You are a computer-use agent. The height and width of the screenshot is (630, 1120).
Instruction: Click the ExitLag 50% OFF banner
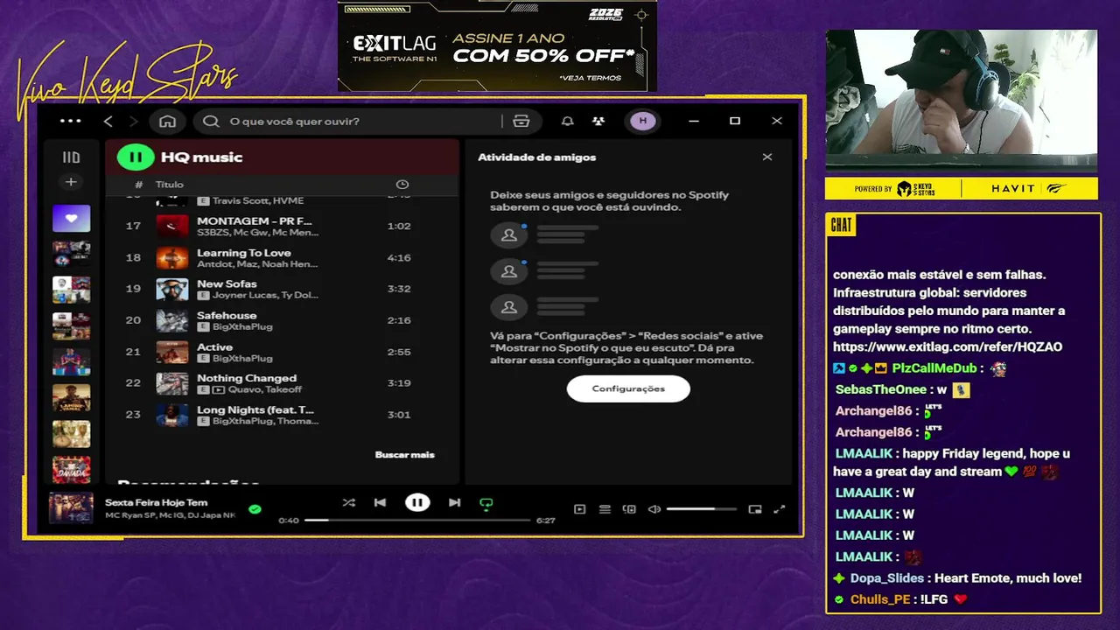(x=497, y=46)
